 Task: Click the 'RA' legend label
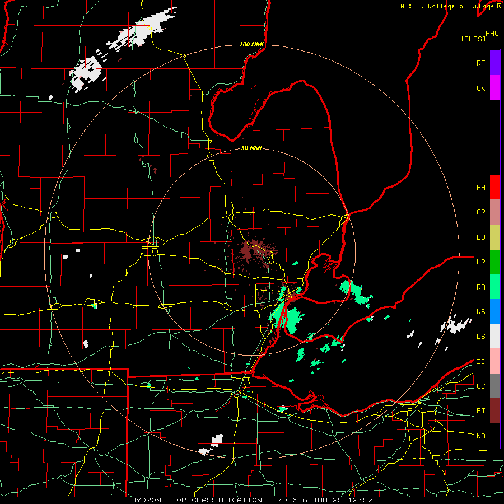click(480, 287)
